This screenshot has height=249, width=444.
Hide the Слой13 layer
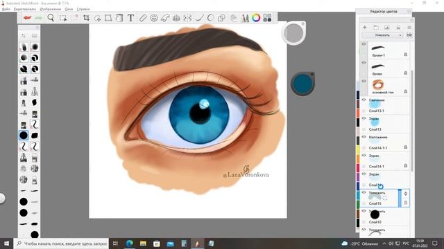(x=364, y=118)
